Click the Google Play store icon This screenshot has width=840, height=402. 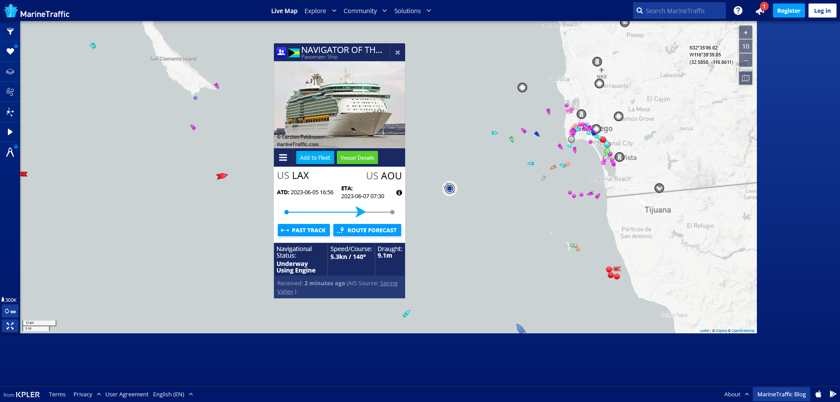point(833,394)
